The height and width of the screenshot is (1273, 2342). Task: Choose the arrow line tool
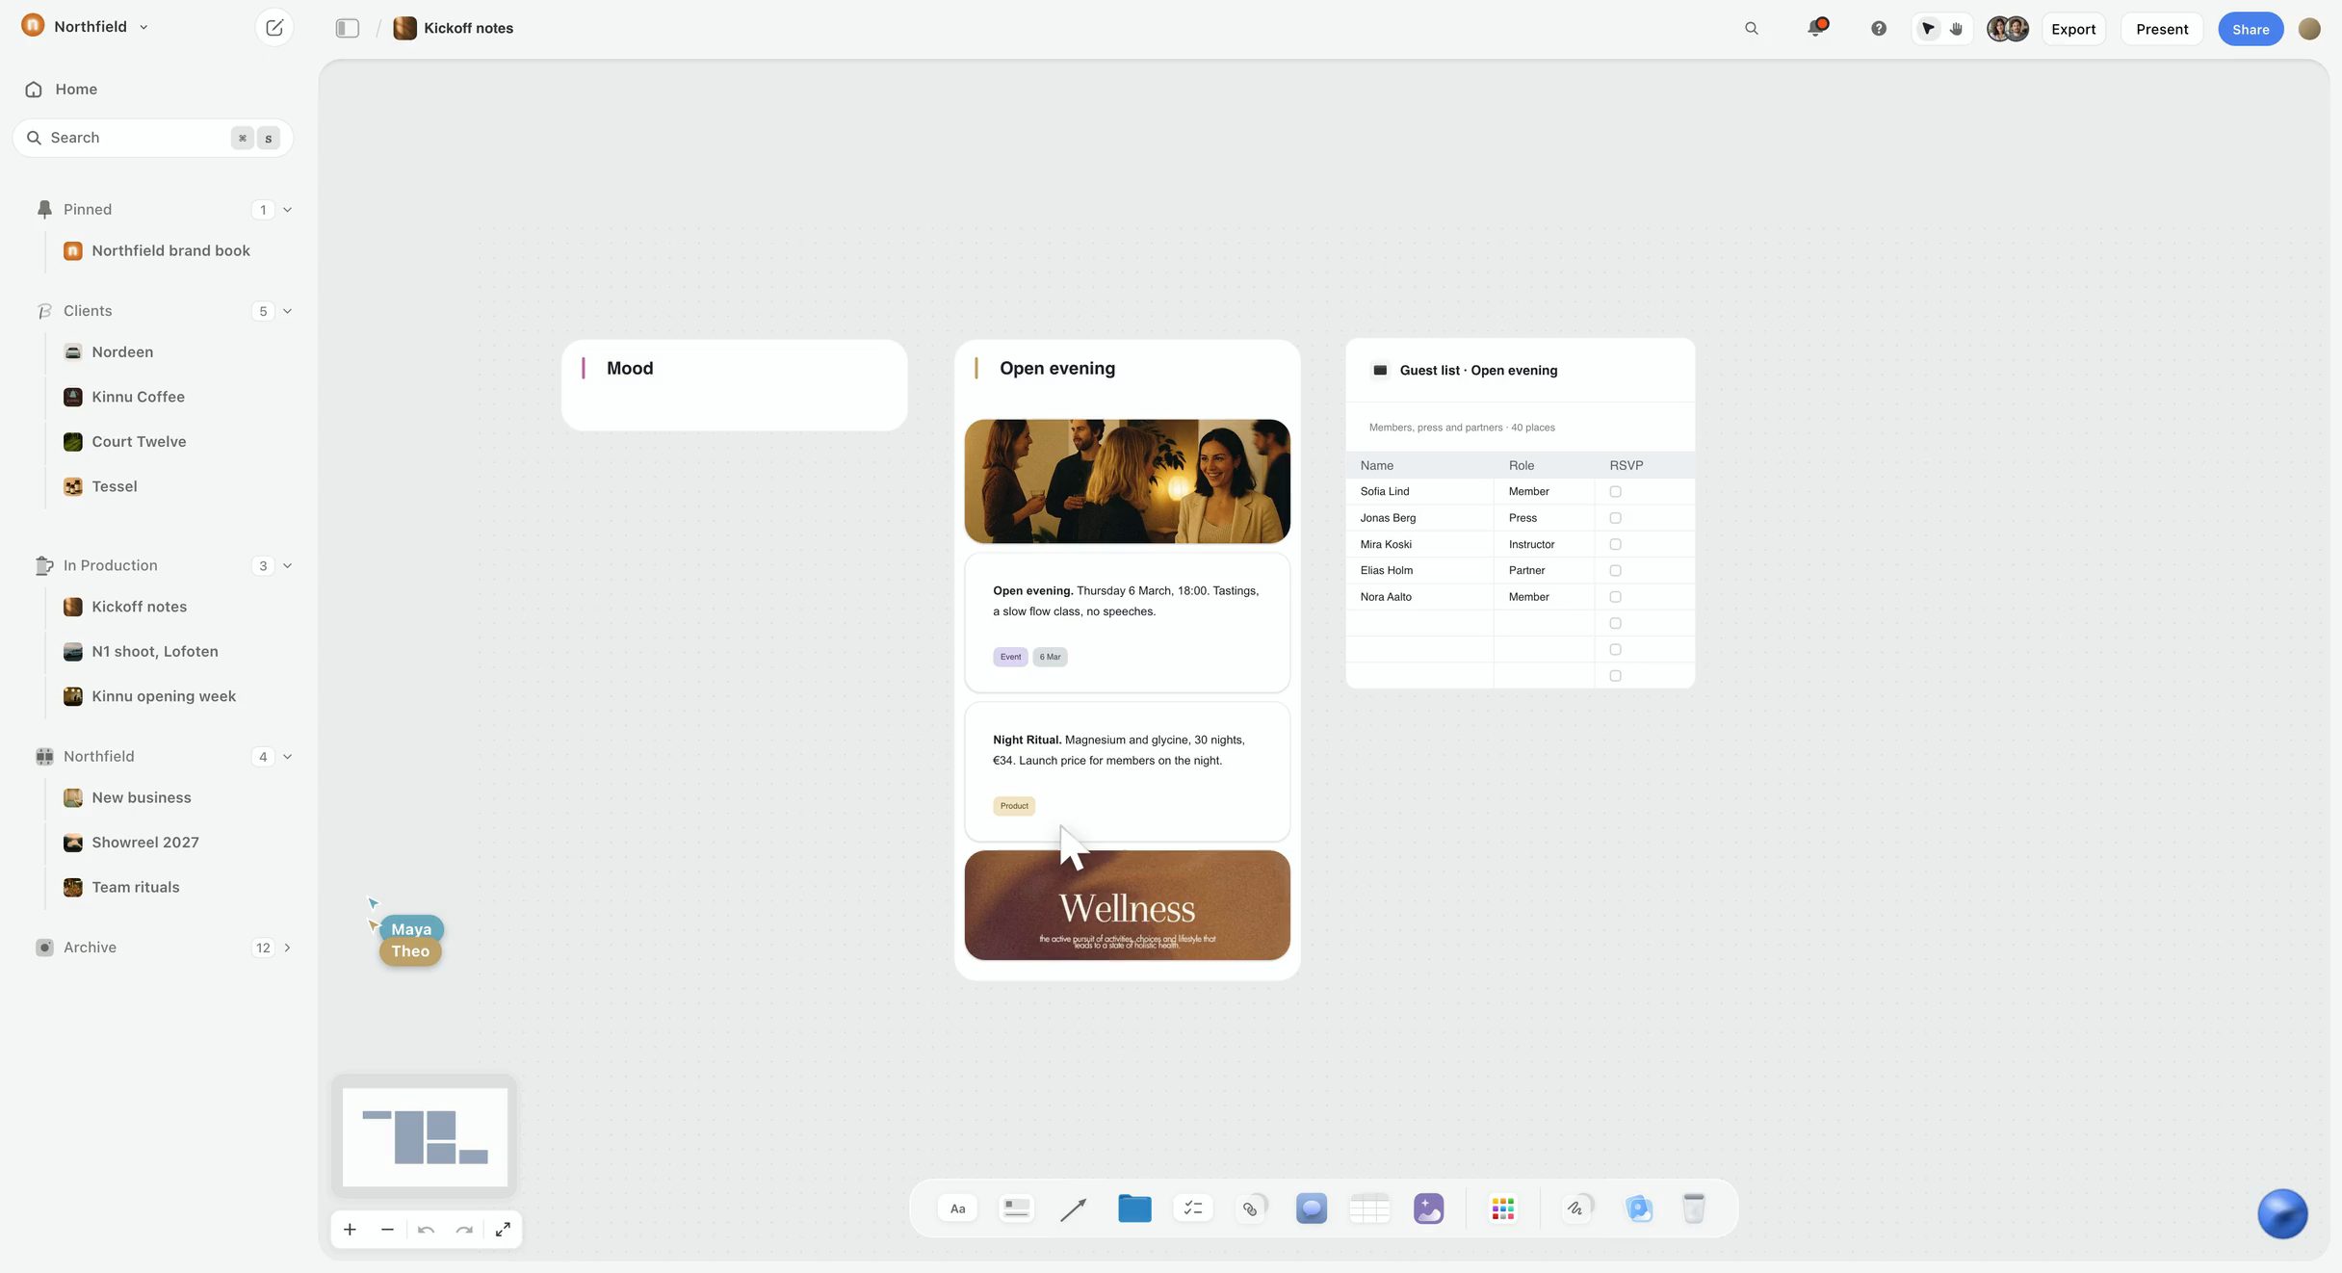pos(1074,1208)
